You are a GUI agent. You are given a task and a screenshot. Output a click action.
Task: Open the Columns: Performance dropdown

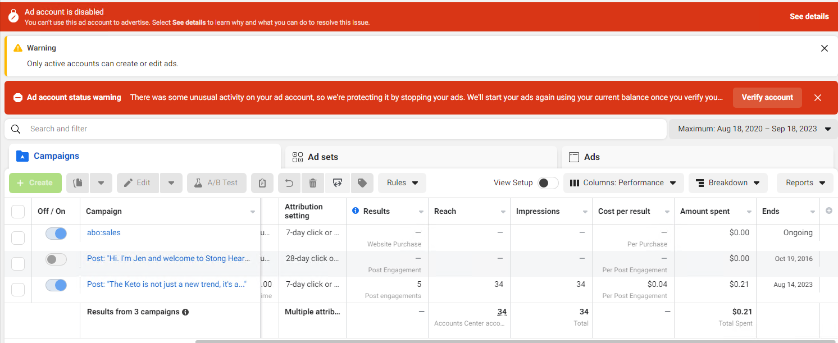pyautogui.click(x=623, y=182)
